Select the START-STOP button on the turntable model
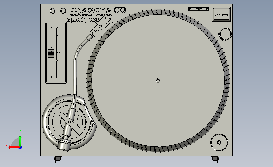 pos(221,14)
